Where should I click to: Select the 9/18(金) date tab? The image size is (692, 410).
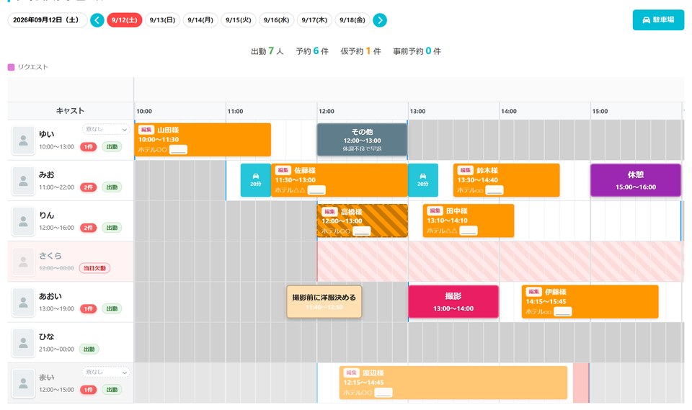click(352, 20)
